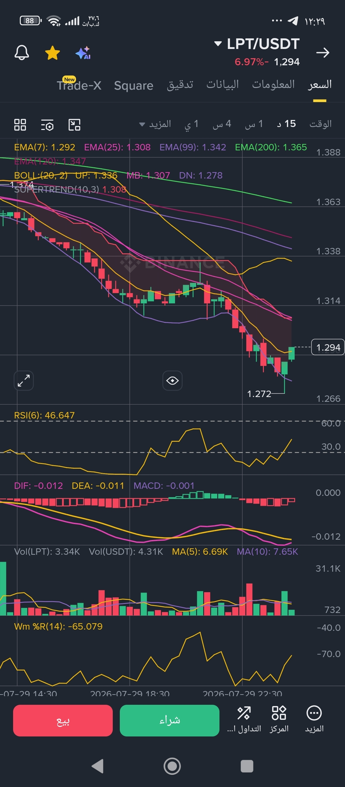Tap the Wm %R(14): -65.079 label
Image resolution: width=345 pixels, height=787 pixels.
58,626
